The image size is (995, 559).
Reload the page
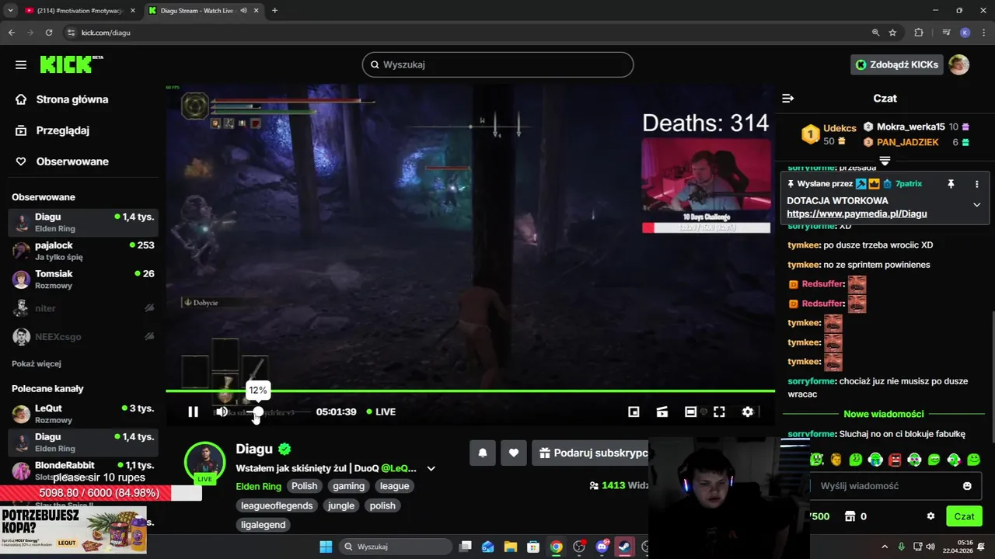coord(49,33)
